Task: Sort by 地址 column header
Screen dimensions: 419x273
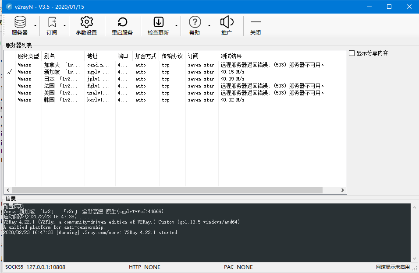Action: tap(100, 56)
